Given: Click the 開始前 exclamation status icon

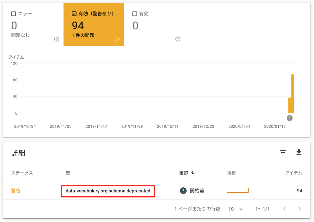Looking at the screenshot, I should point(183,191).
